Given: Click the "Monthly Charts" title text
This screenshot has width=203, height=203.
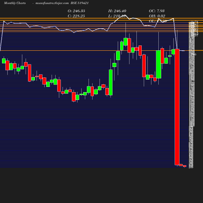Looking at the screenshot, I should pyautogui.click(x=15, y=3).
